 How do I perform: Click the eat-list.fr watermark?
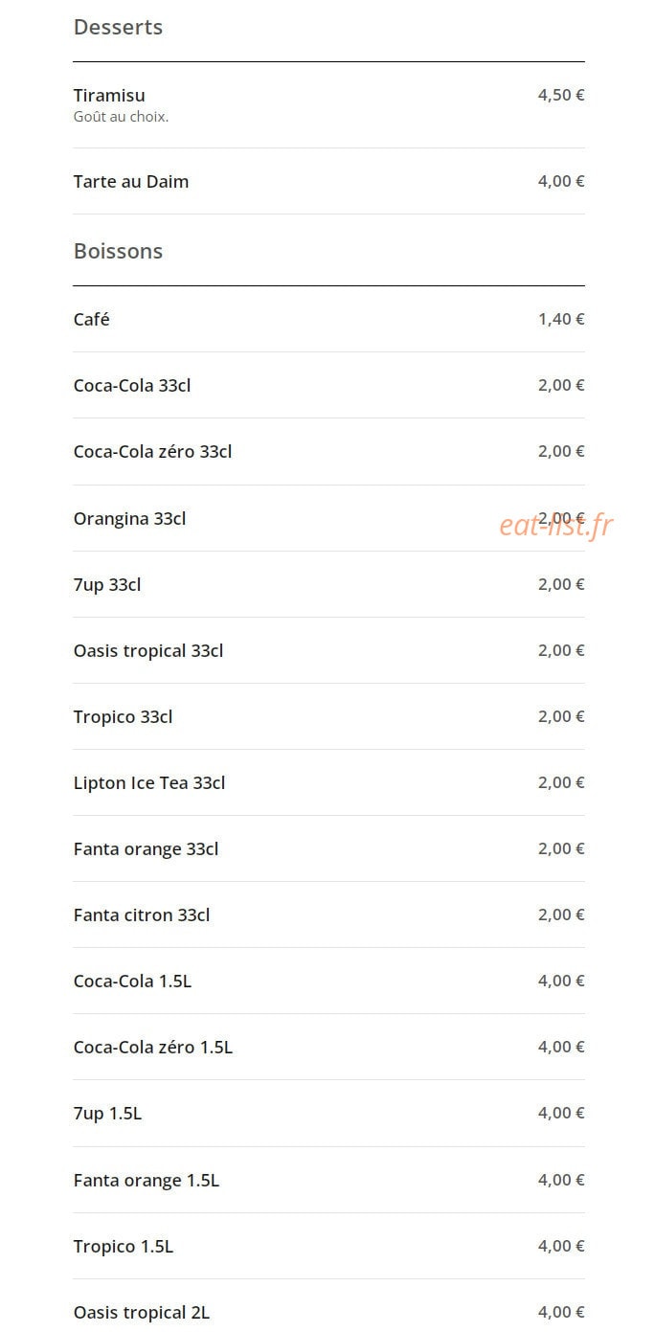tap(555, 525)
